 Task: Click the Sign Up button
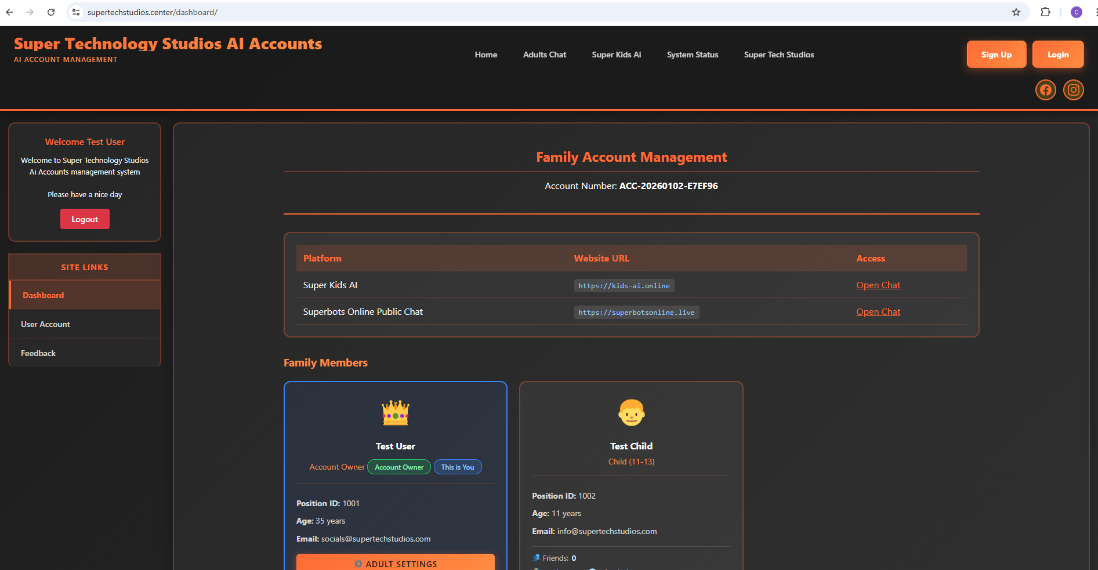pyautogui.click(x=996, y=55)
